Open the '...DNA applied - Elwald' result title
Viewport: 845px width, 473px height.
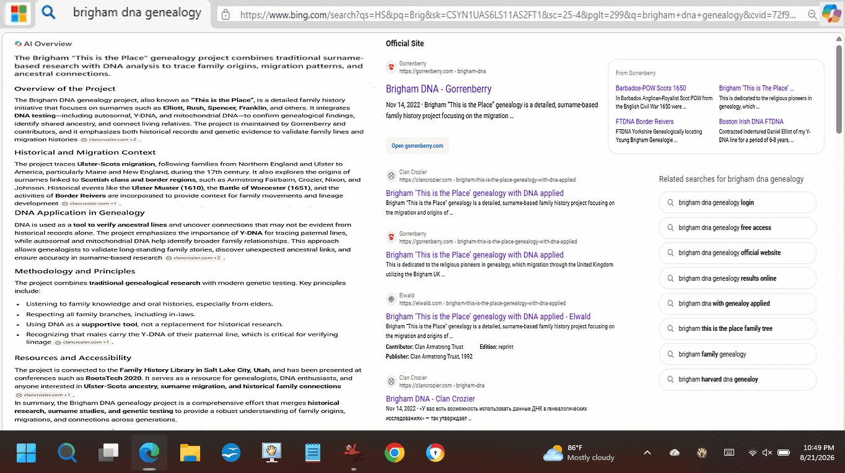(488, 317)
